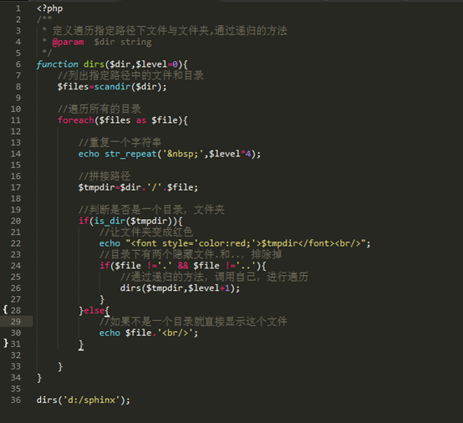This screenshot has height=423, width=463.
Task: Click the comment on highlighted line 29
Action: 193,322
